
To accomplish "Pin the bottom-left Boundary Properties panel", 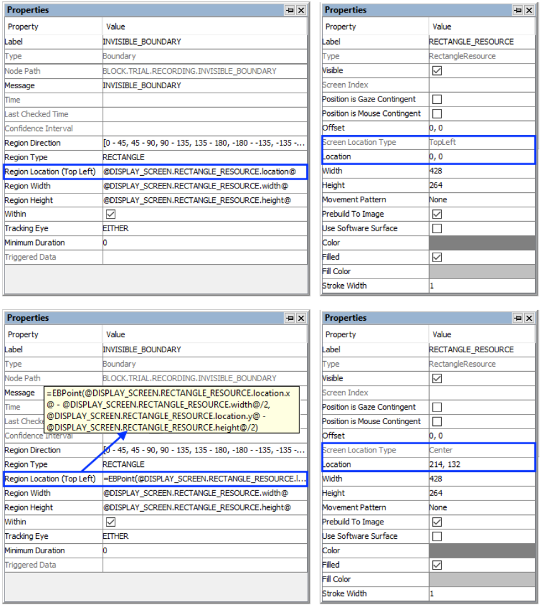I will 290,318.
